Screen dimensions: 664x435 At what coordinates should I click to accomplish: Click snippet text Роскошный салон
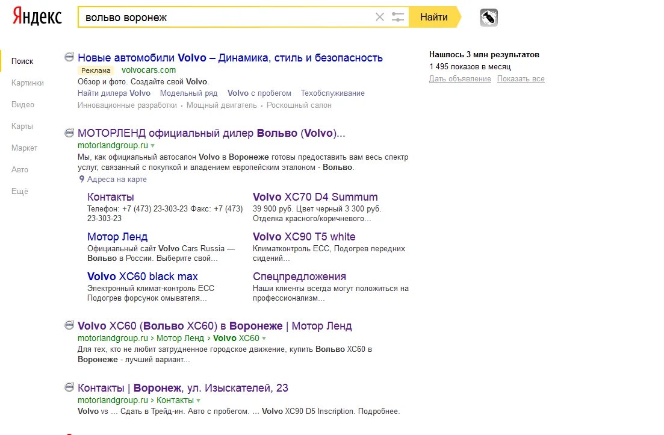[x=299, y=105]
